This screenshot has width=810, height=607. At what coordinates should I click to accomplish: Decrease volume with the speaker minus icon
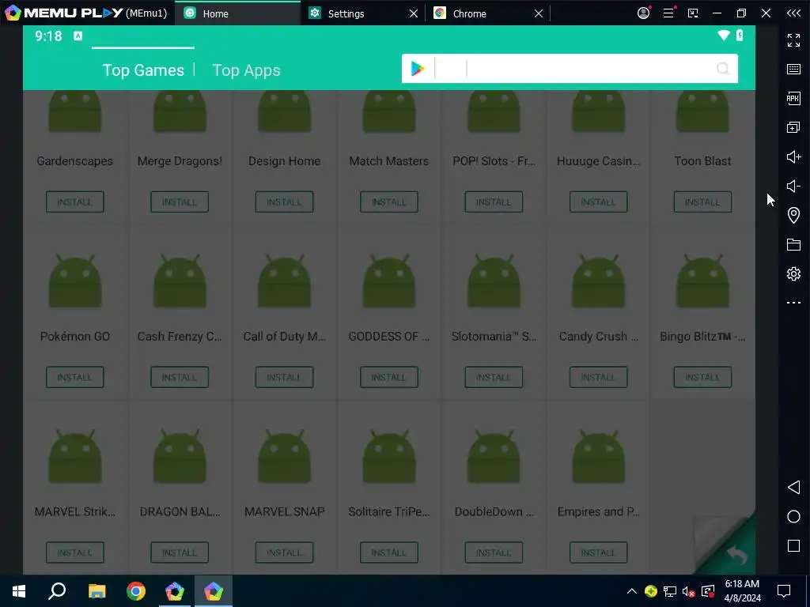[793, 186]
